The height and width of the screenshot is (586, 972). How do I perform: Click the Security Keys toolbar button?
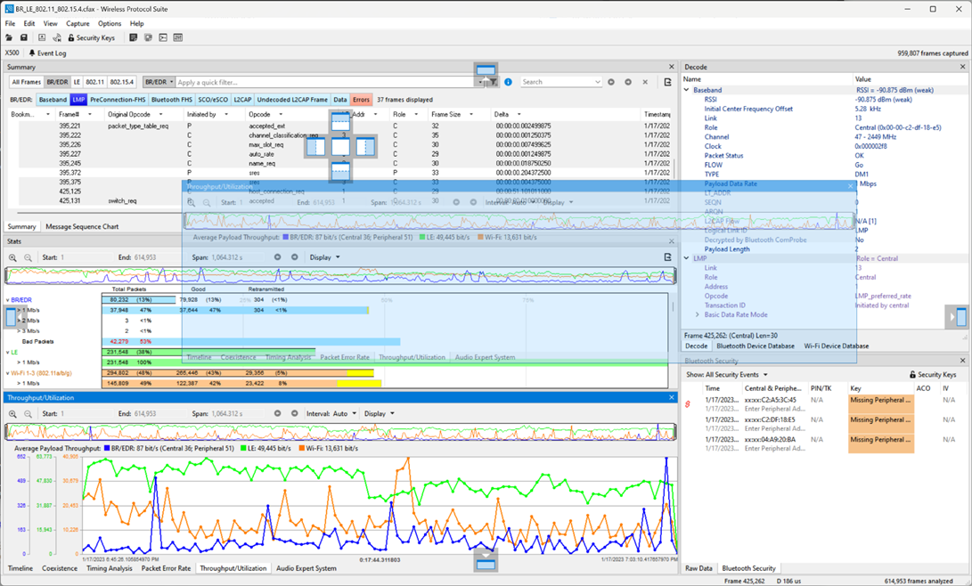(91, 37)
